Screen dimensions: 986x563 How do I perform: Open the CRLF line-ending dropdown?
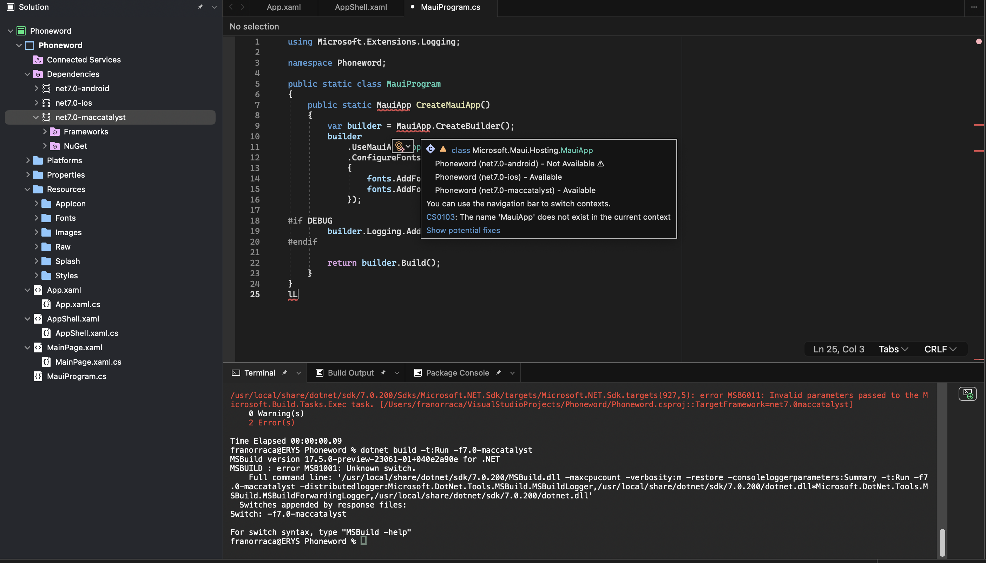coord(940,349)
